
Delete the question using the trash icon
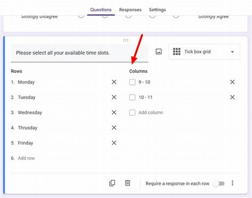(127, 183)
